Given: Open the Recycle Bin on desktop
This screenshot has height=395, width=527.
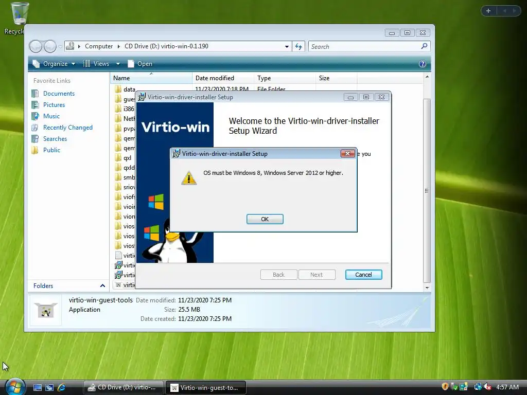Looking at the screenshot, I should pos(19,19).
